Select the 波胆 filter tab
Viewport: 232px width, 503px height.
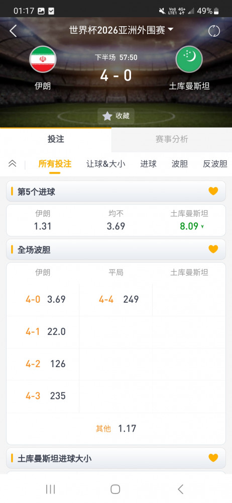pos(179,164)
